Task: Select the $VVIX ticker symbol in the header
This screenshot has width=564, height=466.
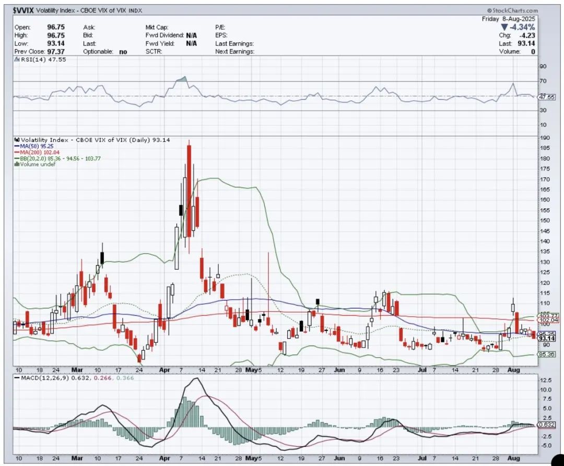Action: click(23, 10)
